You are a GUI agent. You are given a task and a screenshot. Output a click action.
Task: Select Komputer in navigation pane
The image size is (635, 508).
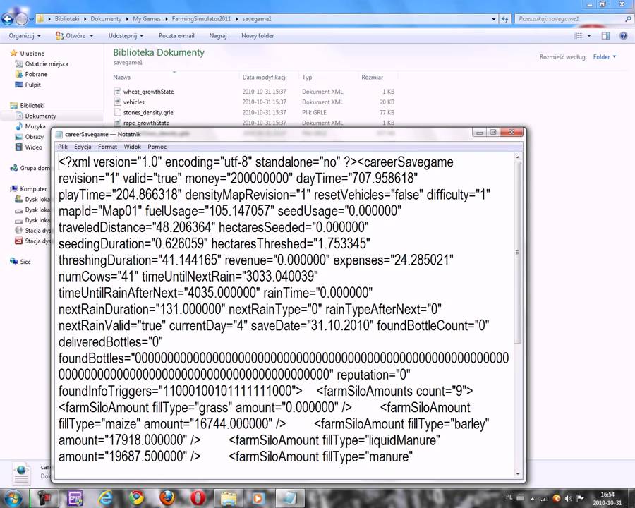point(33,189)
